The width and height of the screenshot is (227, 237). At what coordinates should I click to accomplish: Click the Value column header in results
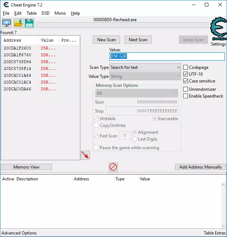click(49, 40)
